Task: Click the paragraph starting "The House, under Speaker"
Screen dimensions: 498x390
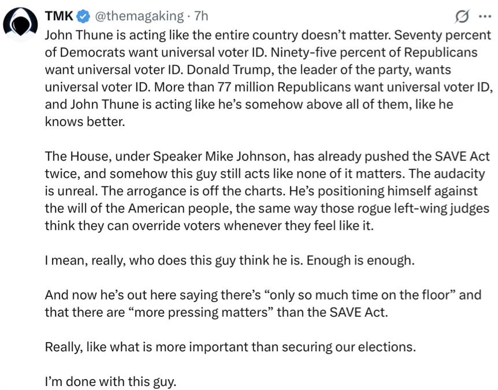Action: tap(266, 191)
